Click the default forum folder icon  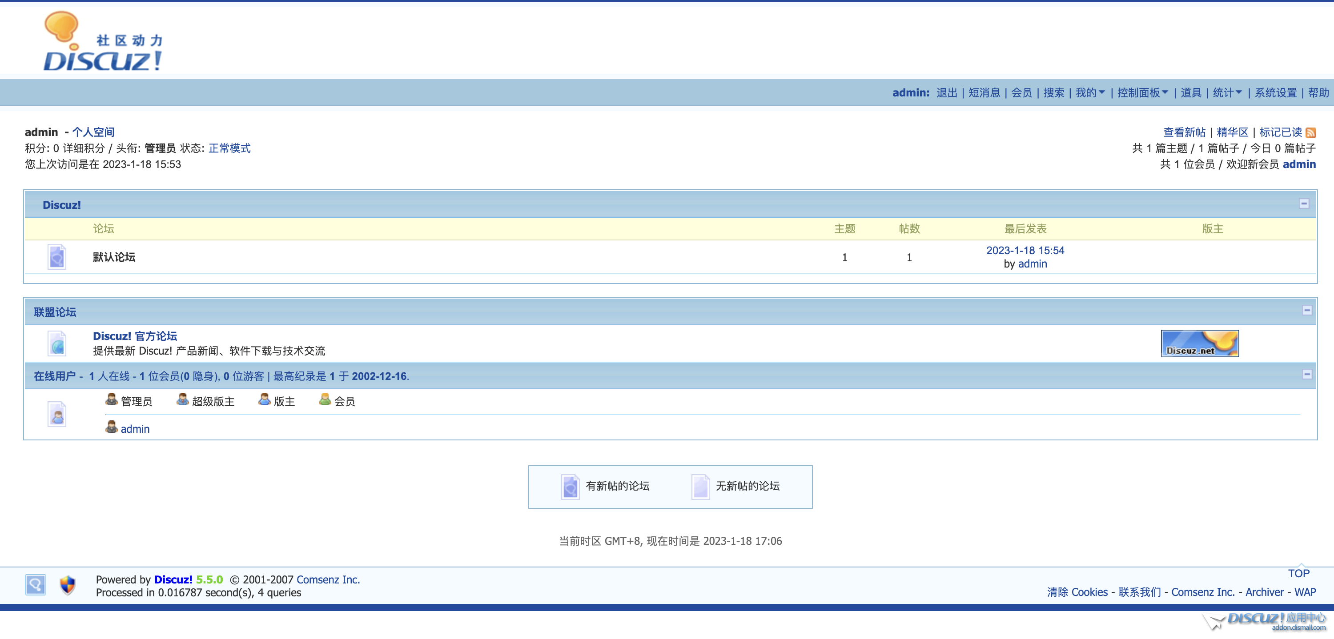pos(57,257)
